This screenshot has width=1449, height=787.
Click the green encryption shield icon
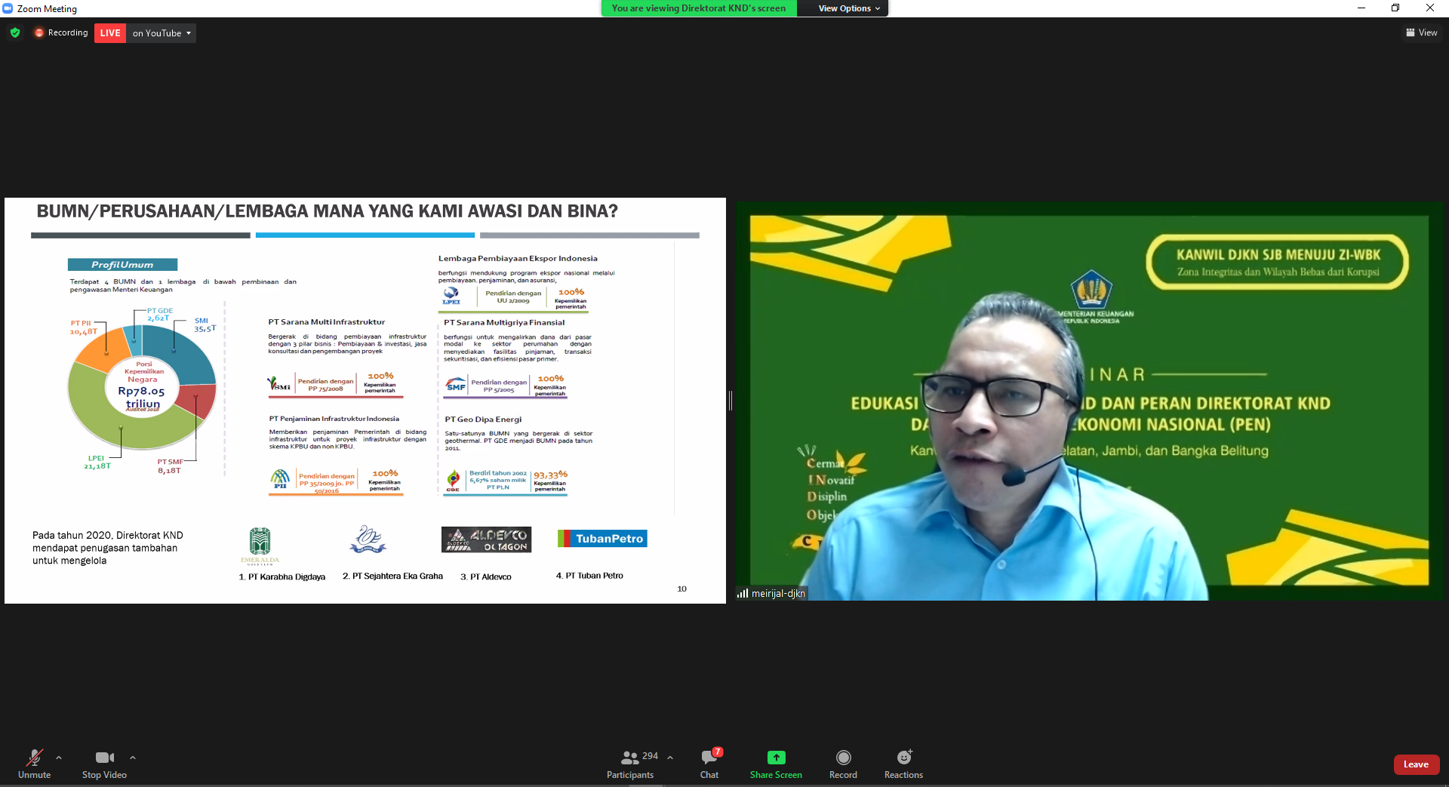(15, 33)
